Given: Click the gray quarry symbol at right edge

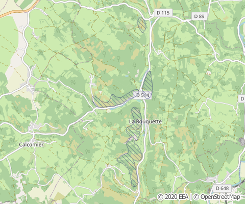Looking at the screenshot, I should tap(242, 142).
